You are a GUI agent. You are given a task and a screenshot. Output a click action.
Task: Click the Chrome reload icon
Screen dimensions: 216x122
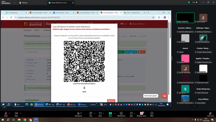click(x=11, y=17)
